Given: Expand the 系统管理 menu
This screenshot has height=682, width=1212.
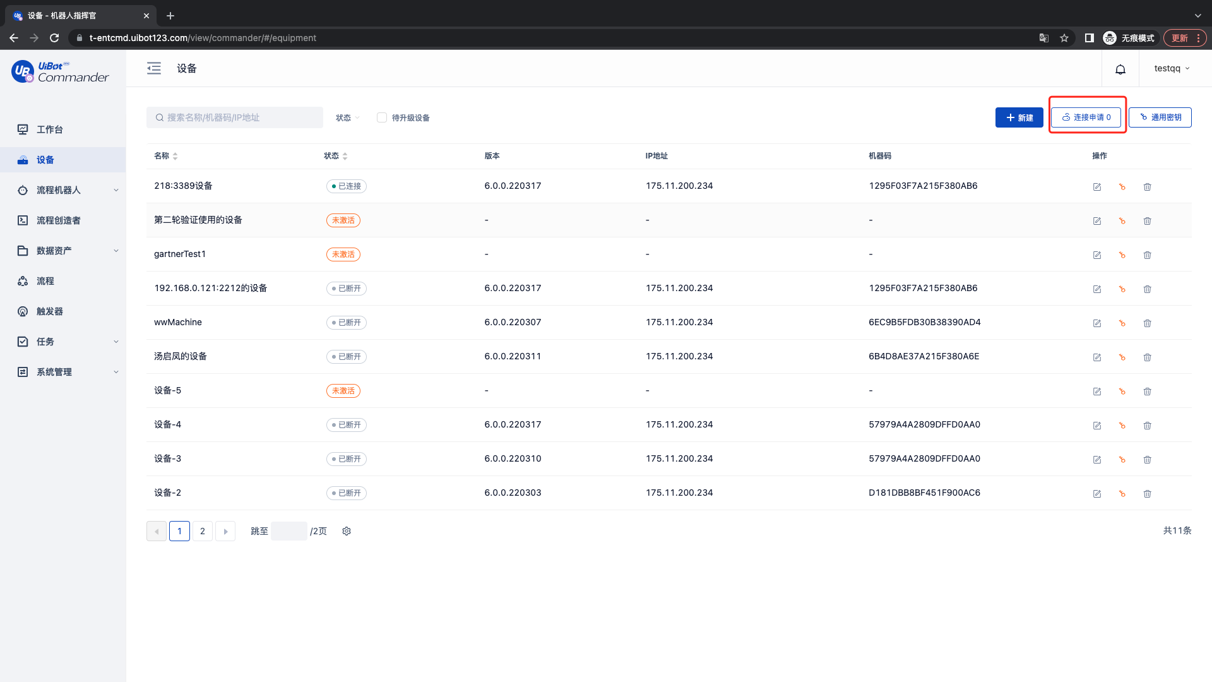Looking at the screenshot, I should pos(63,372).
